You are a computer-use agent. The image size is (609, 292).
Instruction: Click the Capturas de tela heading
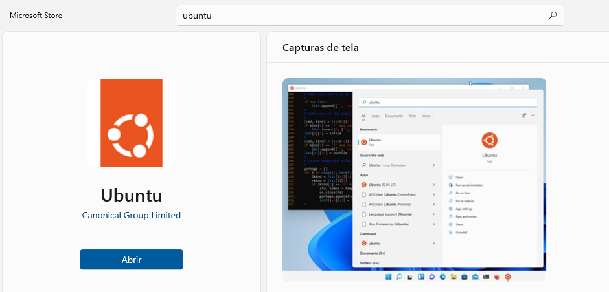tap(321, 47)
